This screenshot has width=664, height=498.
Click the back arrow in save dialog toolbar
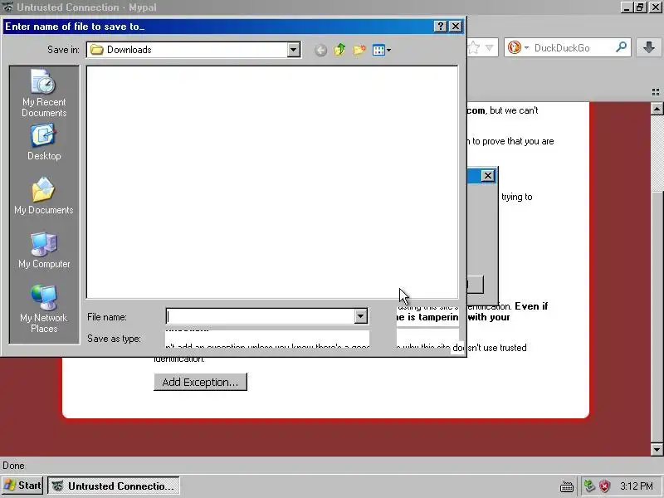click(320, 51)
